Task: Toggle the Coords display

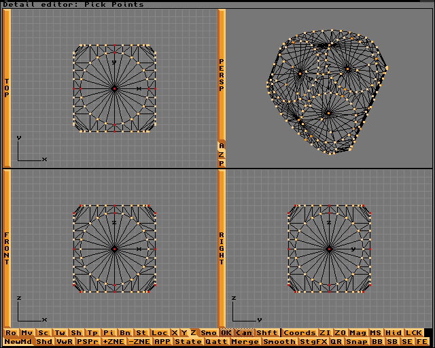Action: (300, 332)
